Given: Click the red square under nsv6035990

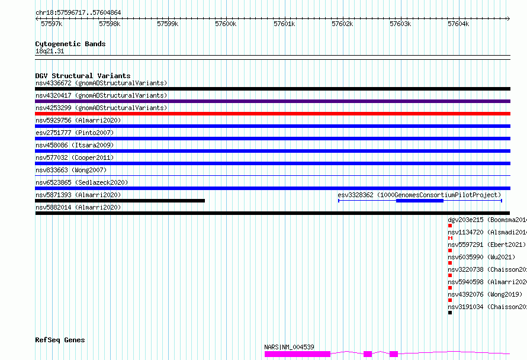Looking at the screenshot, I should click(450, 263).
